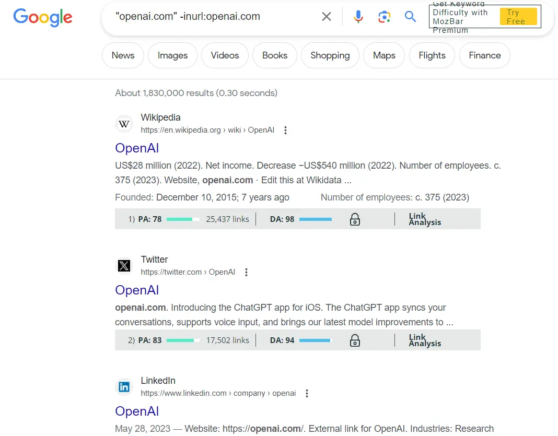Clear the search box with X
The width and height of the screenshot is (558, 436).
[327, 17]
